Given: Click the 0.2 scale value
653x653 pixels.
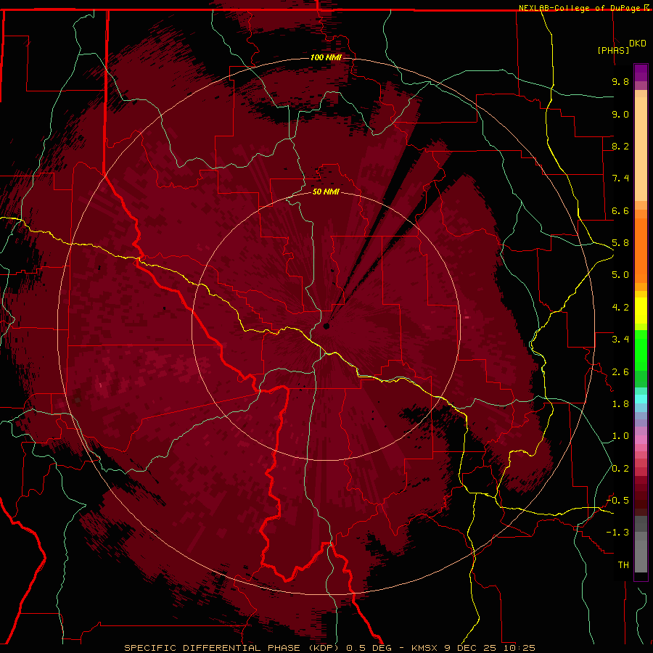Looking at the screenshot, I should (x=620, y=469).
